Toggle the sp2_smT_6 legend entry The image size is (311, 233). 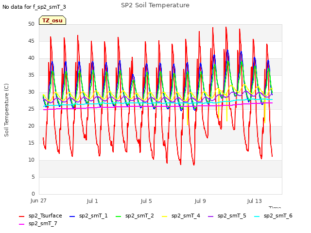click(273, 216)
